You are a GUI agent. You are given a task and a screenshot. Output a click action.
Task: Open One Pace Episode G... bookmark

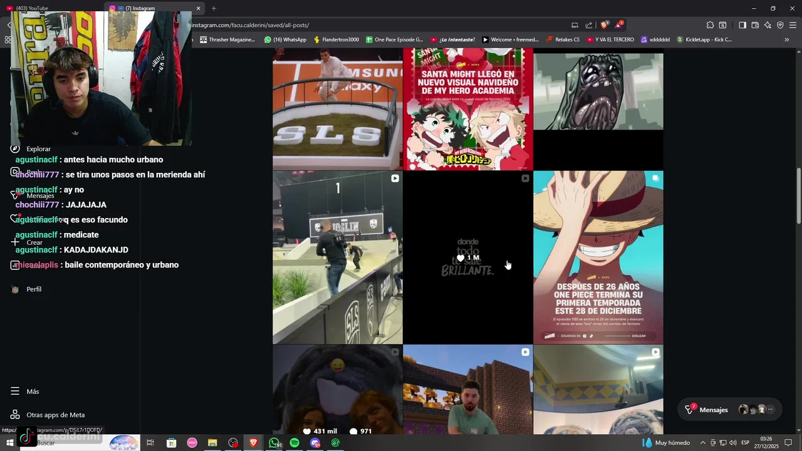(x=394, y=39)
